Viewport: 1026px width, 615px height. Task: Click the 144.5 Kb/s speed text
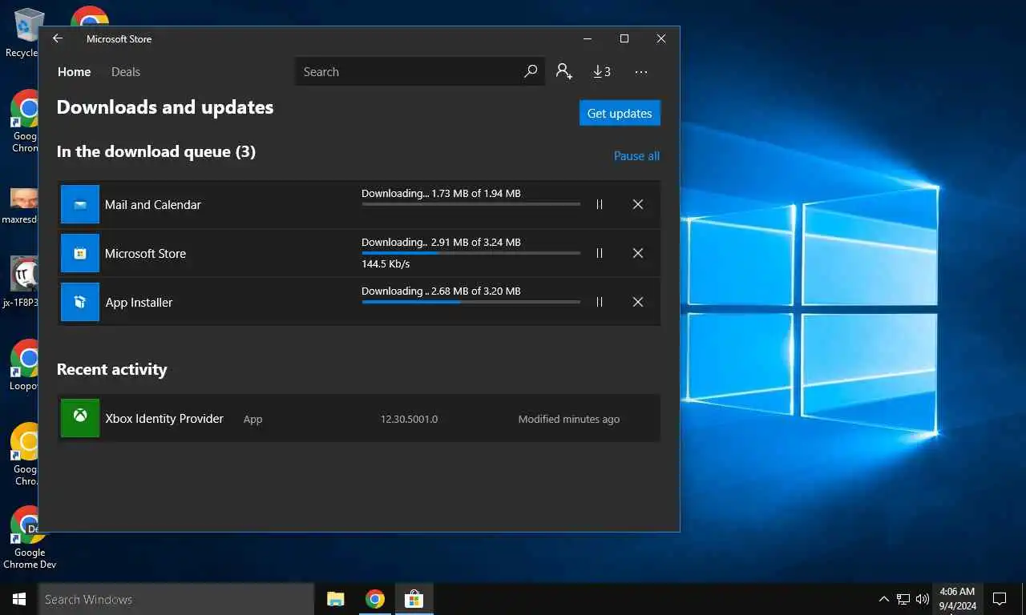(386, 263)
